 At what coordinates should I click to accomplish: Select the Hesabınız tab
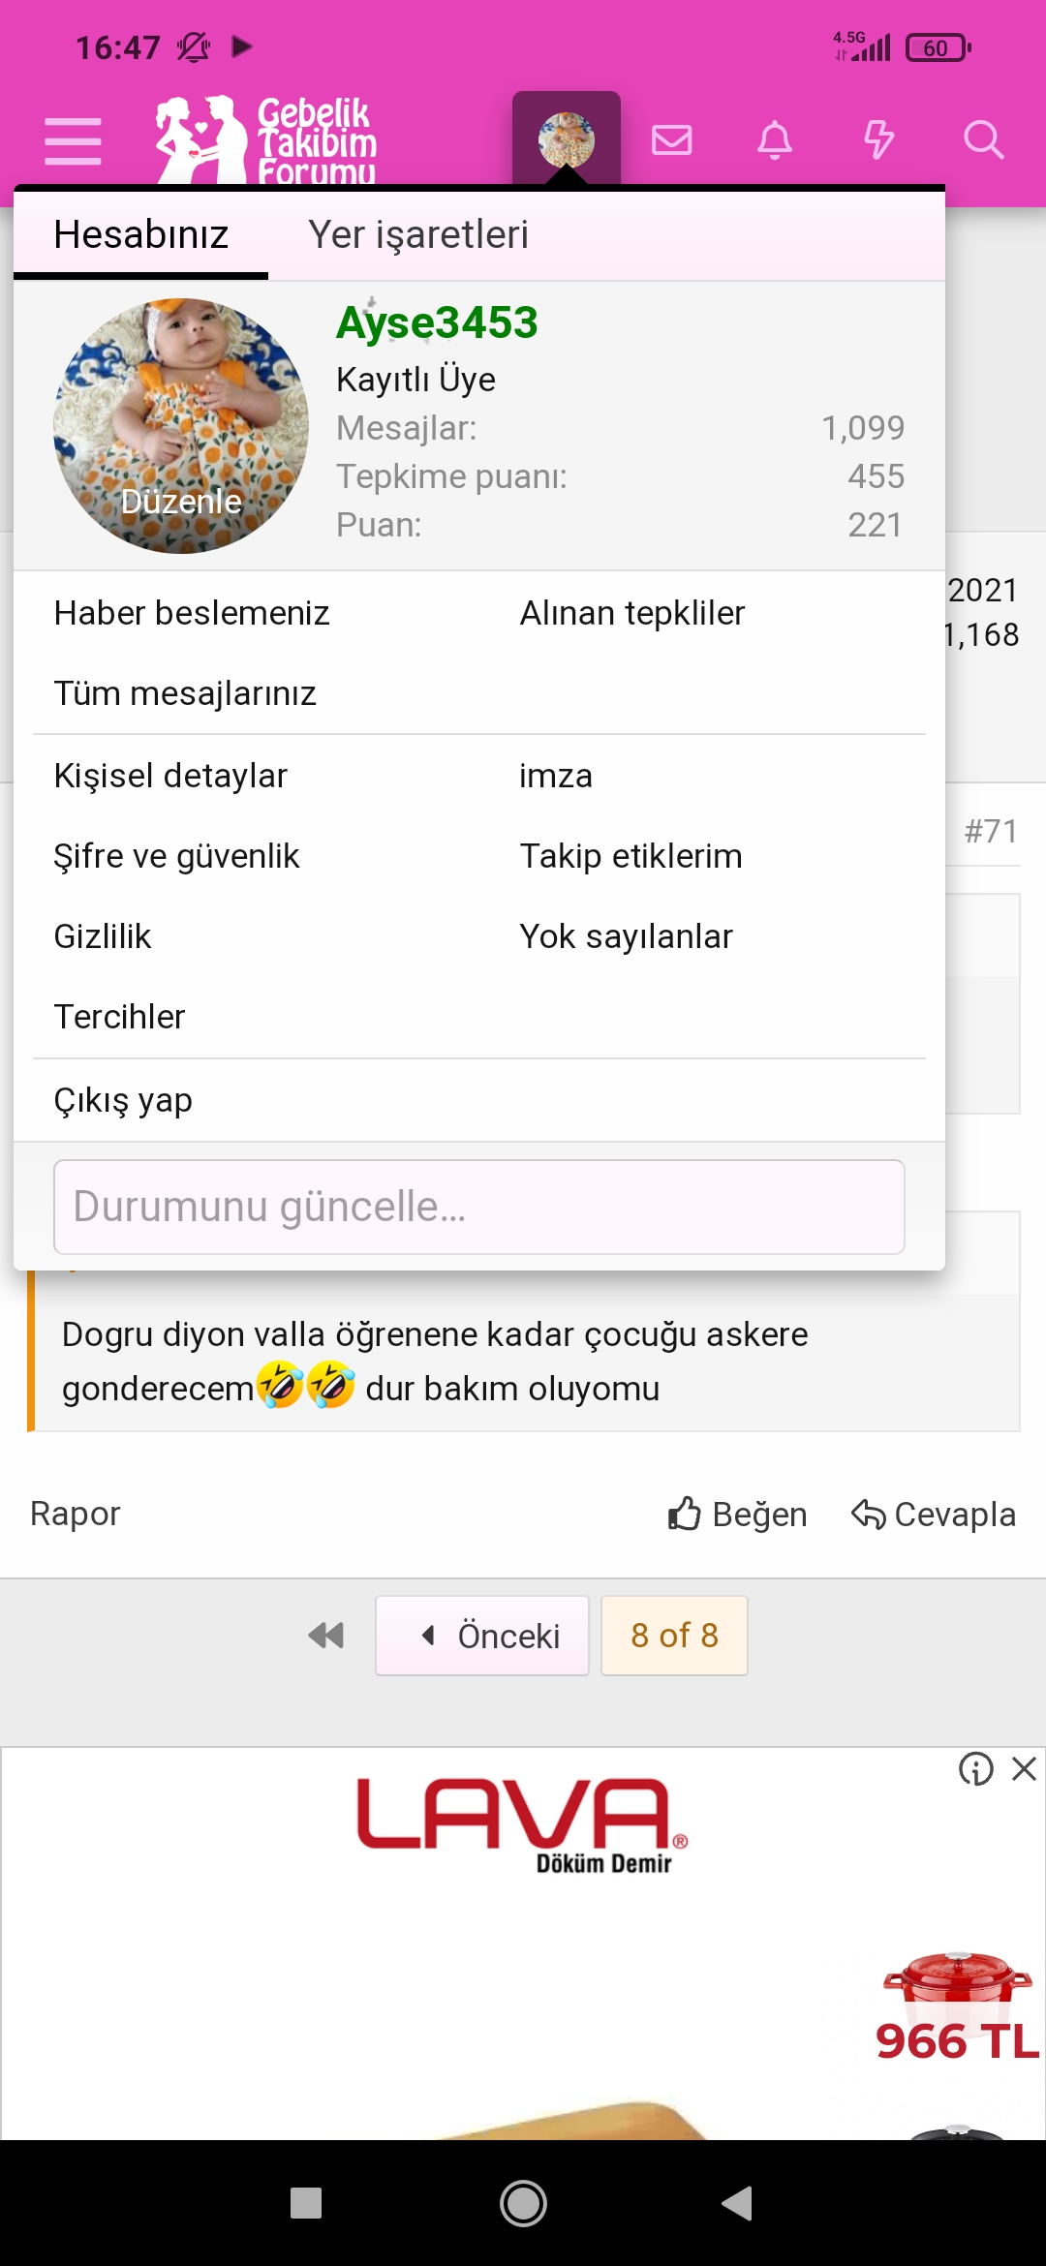(141, 235)
